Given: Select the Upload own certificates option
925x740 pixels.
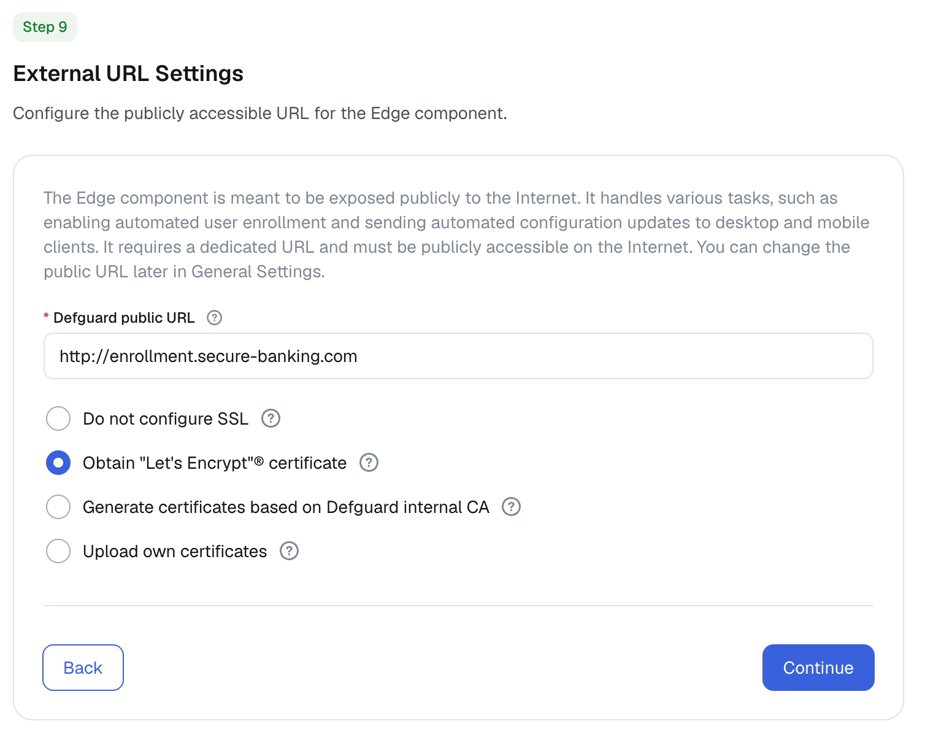Looking at the screenshot, I should click(58, 551).
